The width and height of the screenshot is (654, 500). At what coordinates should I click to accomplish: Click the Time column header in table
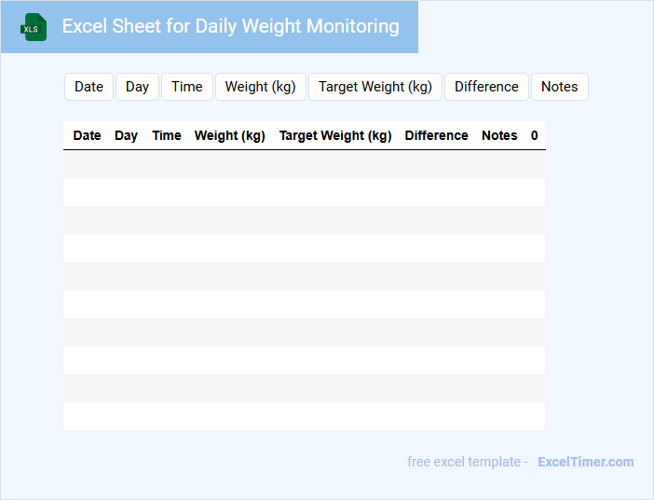click(167, 135)
